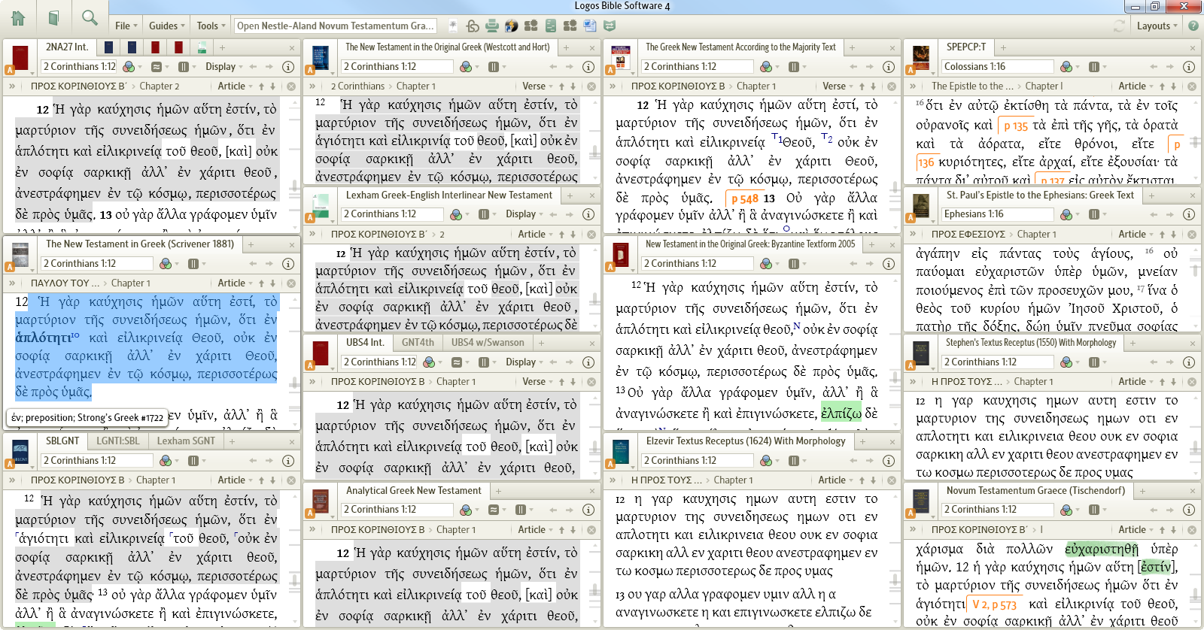Open the Library book icon
This screenshot has width=1204, height=630.
point(53,17)
